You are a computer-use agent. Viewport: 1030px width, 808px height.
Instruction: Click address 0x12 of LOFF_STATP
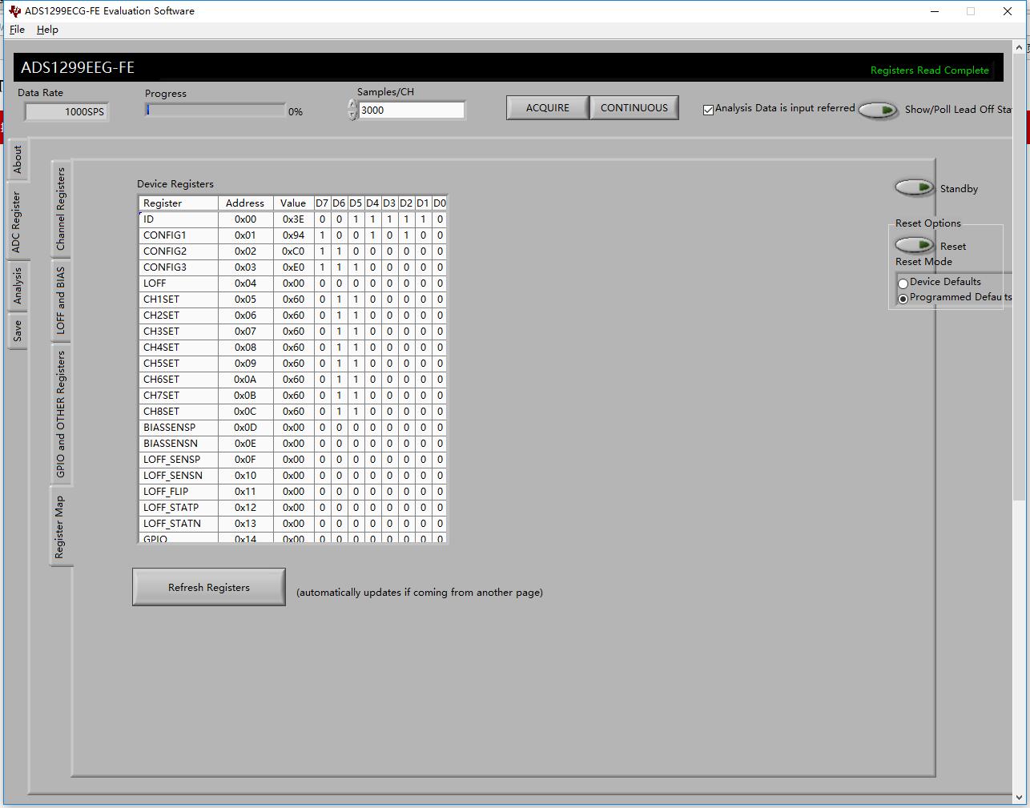245,507
